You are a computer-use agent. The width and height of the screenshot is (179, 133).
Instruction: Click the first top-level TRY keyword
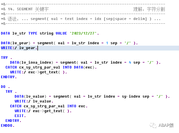4,58
